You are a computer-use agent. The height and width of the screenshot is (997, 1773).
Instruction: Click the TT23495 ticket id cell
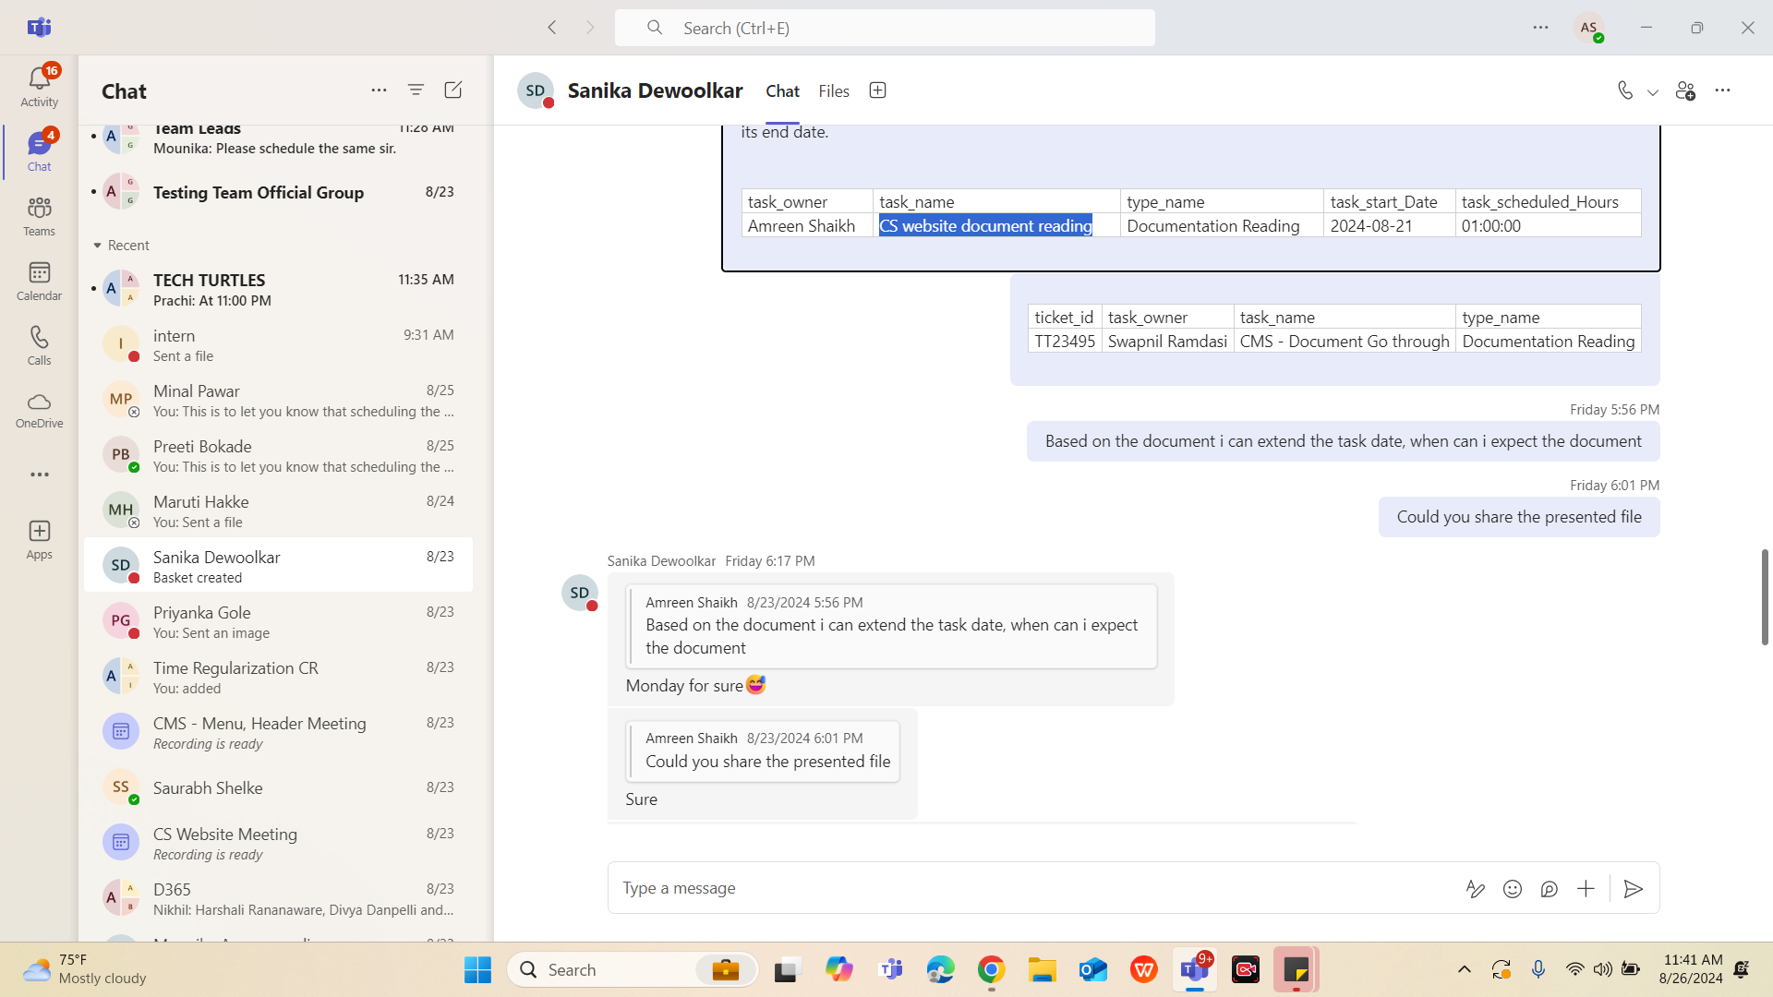[1065, 342]
